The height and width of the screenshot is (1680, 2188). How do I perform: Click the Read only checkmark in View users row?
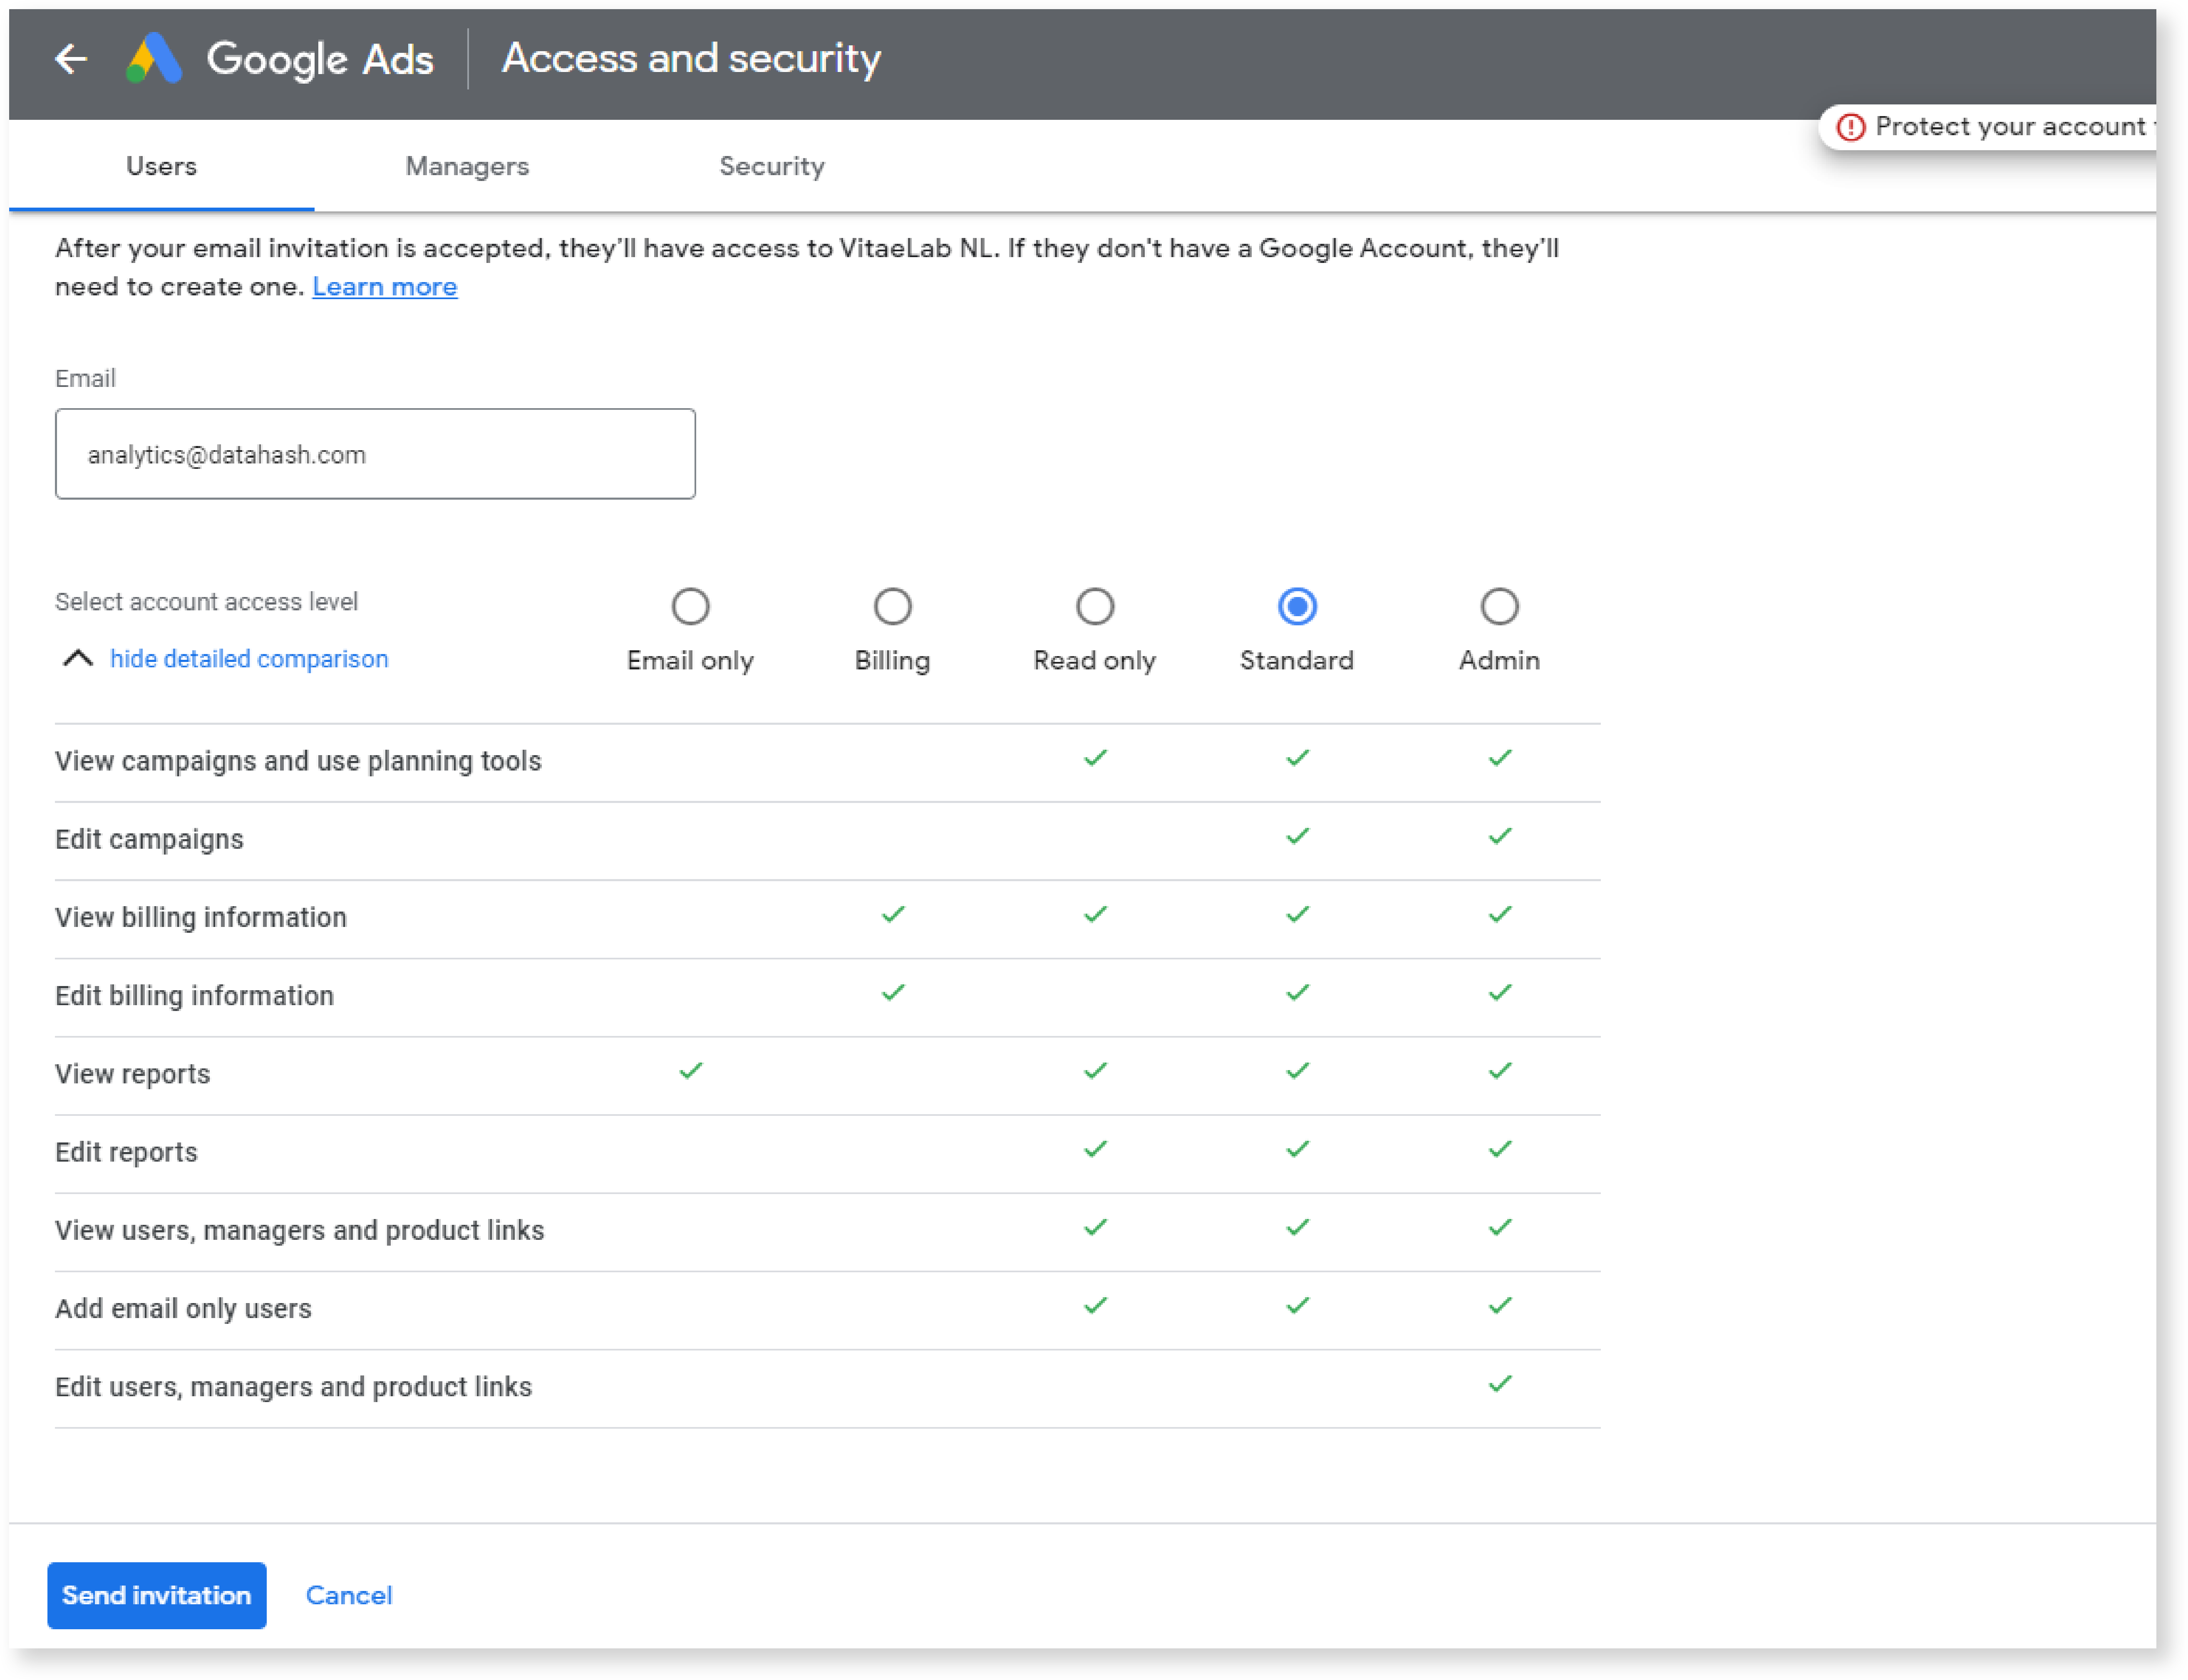(x=1094, y=1226)
